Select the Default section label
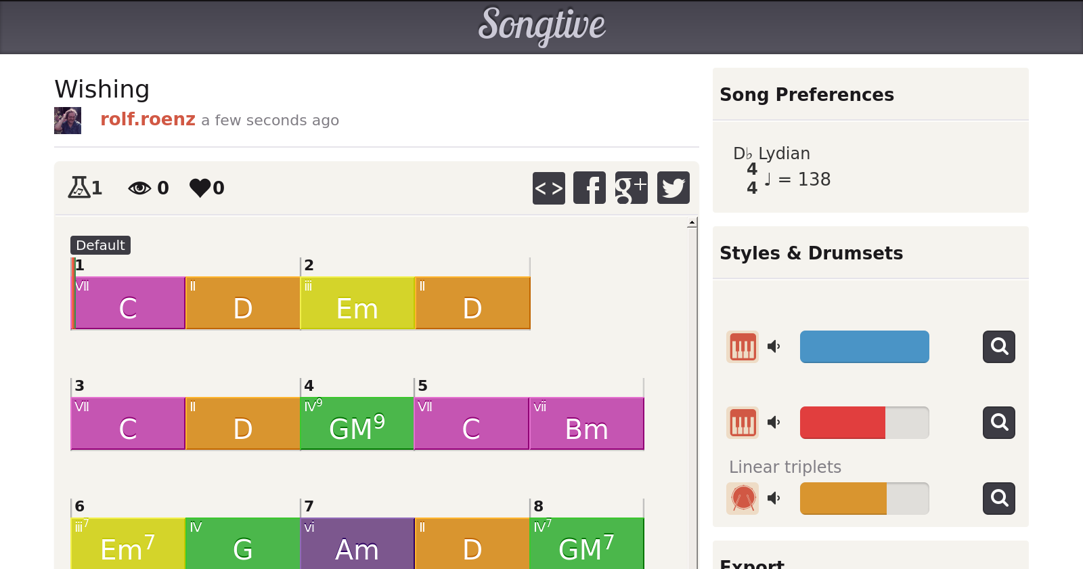Screen dimensions: 1083x569 point(100,245)
